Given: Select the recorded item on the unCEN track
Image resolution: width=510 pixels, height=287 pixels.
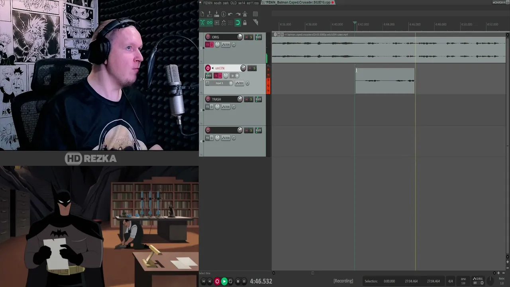Looking at the screenshot, I should click(x=385, y=81).
